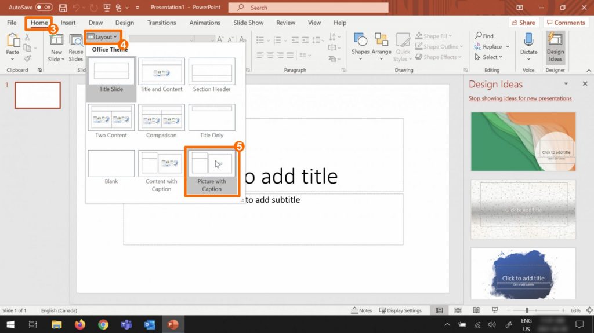
Task: Open PowerPoint from the Windows taskbar
Action: [173, 324]
